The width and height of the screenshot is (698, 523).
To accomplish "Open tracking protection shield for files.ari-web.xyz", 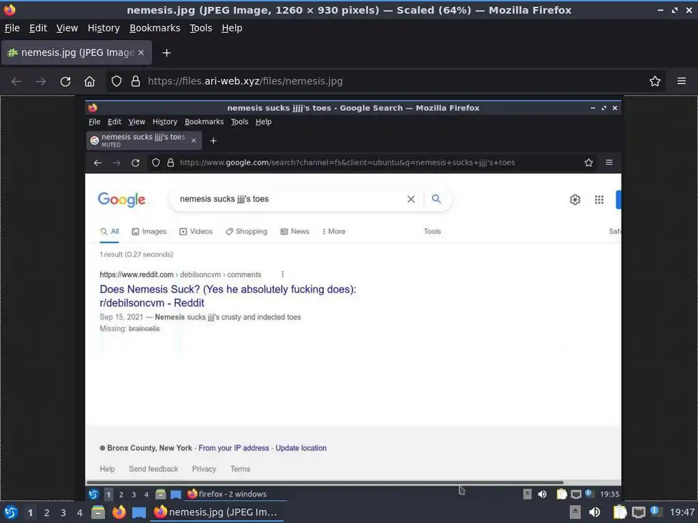I will 116,82.
